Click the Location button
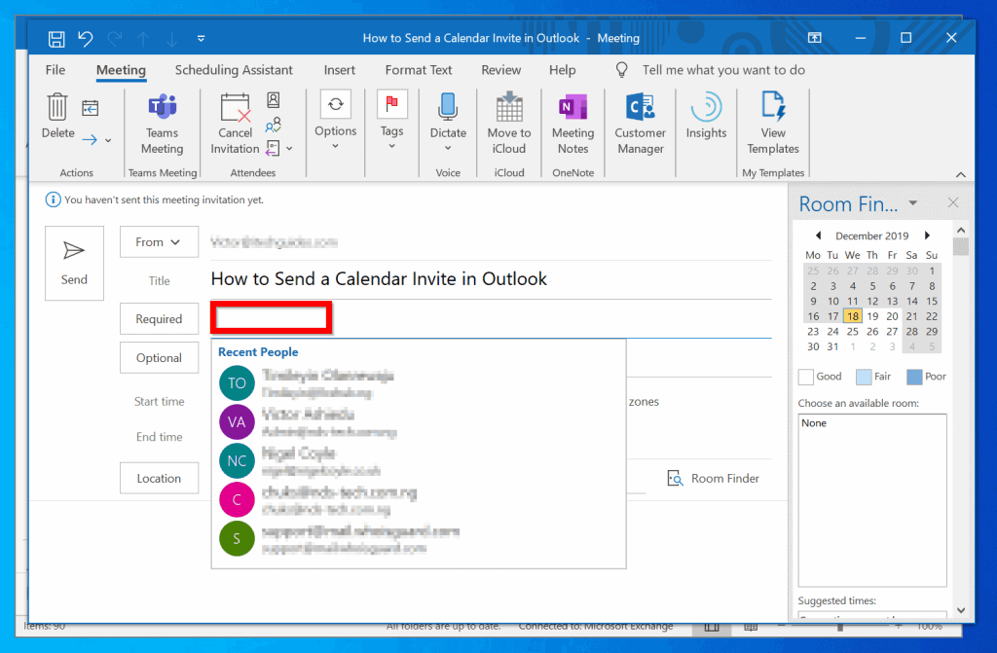Viewport: 997px width, 653px height. (x=159, y=478)
